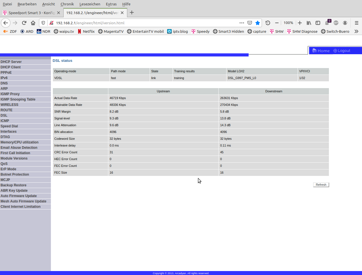Click the blue bookmark star
Image resolution: width=362 pixels, height=275 pixels.
click(x=257, y=23)
